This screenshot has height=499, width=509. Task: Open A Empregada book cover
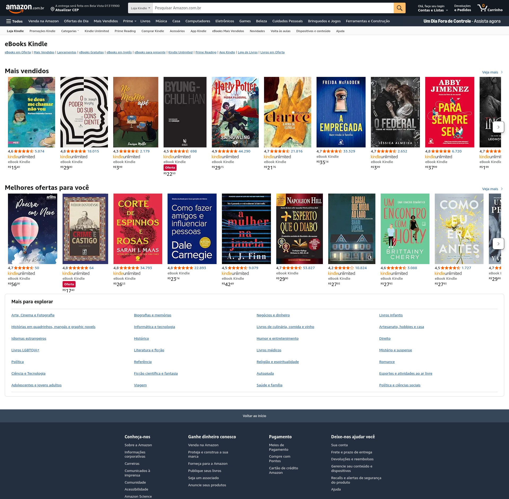(x=341, y=112)
